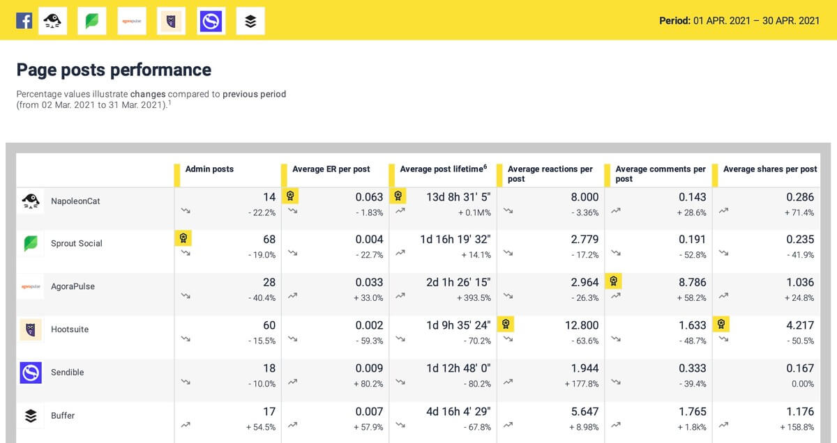The image size is (837, 443).
Task: Click the award badge beside AgoraPulse's average comments
Action: tap(614, 281)
